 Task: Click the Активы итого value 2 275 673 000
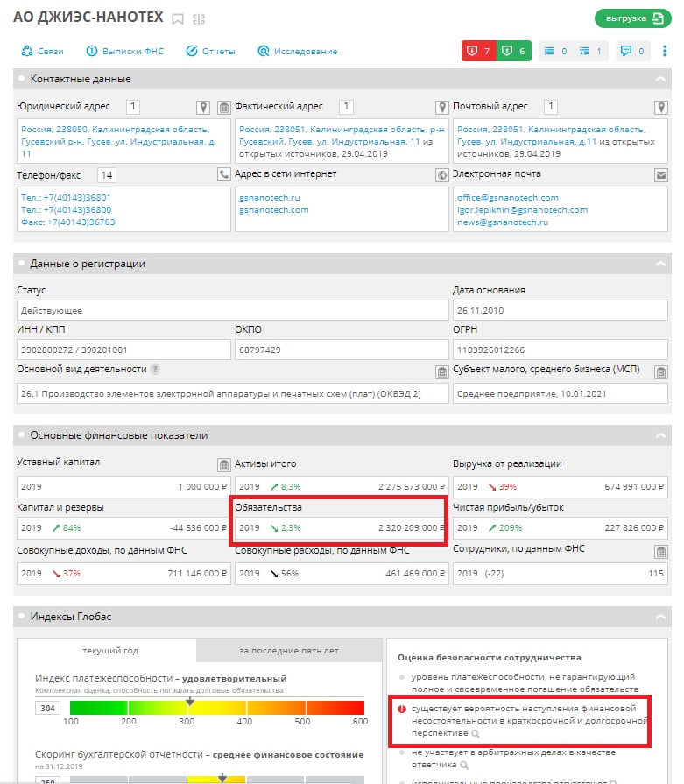pyautogui.click(x=411, y=486)
